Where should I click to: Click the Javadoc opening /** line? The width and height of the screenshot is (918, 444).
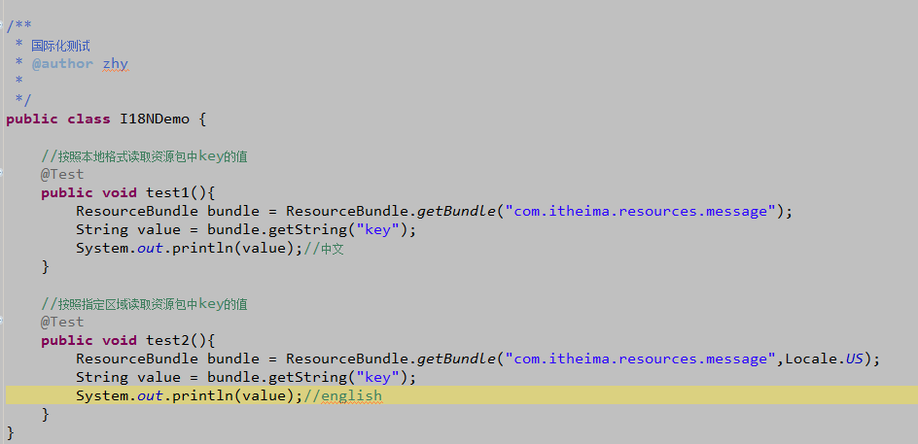(18, 26)
